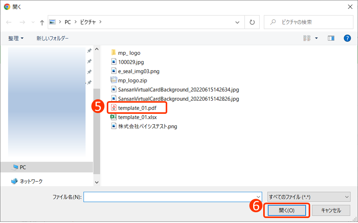Open the file type filter dropdown

pos(309,197)
